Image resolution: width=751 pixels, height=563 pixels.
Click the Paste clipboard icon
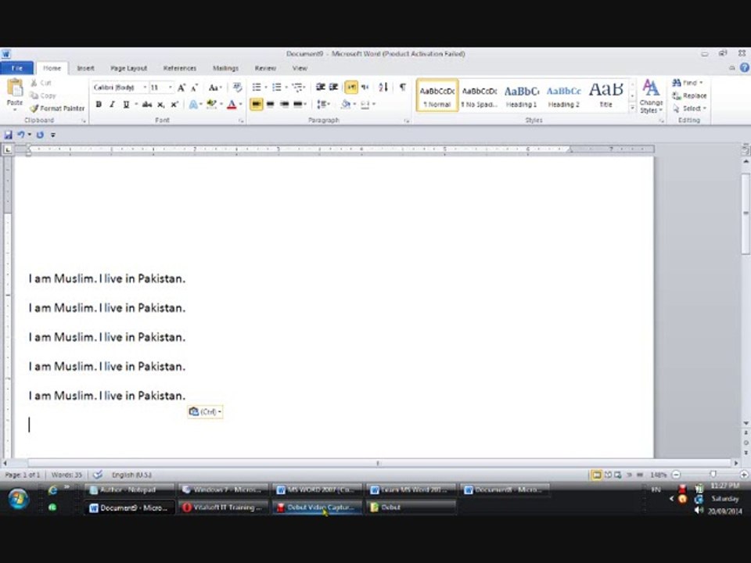15,88
